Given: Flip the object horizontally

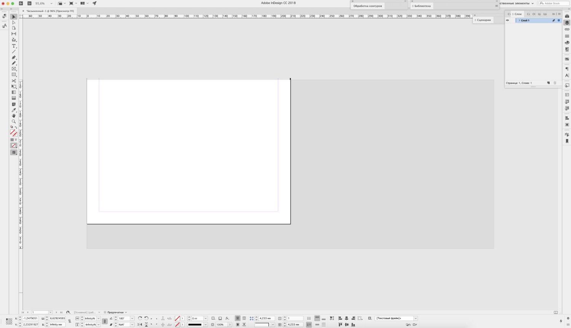Looking at the screenshot, I should pos(140,325).
